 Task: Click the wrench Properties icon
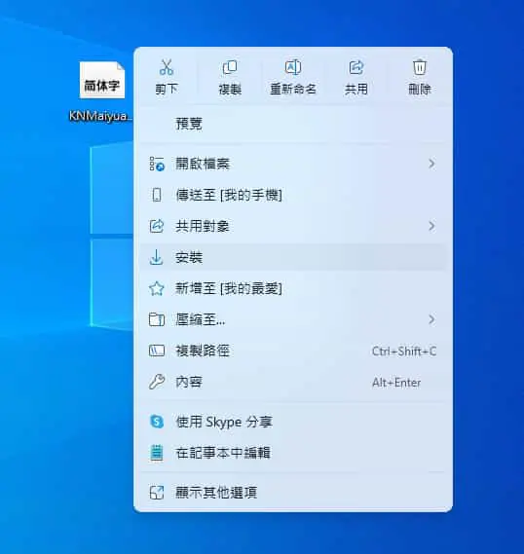[156, 382]
